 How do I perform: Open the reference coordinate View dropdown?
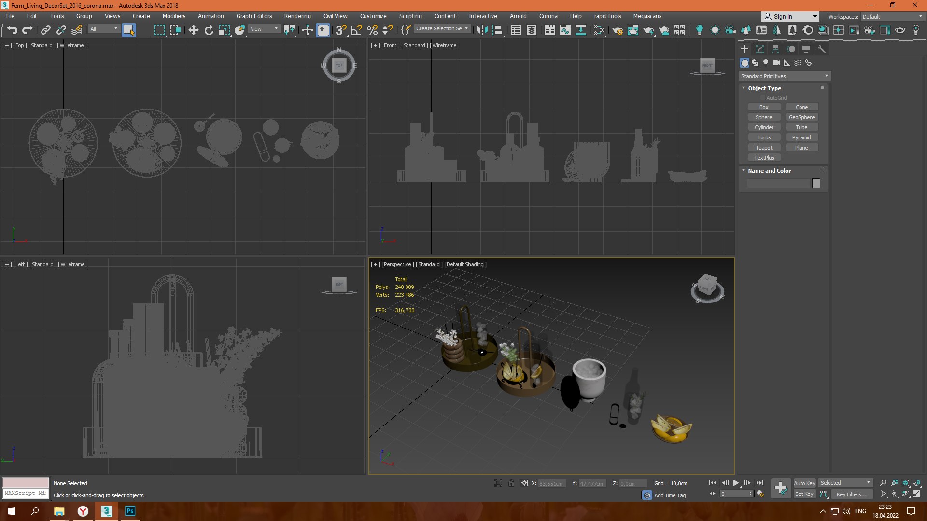264,29
